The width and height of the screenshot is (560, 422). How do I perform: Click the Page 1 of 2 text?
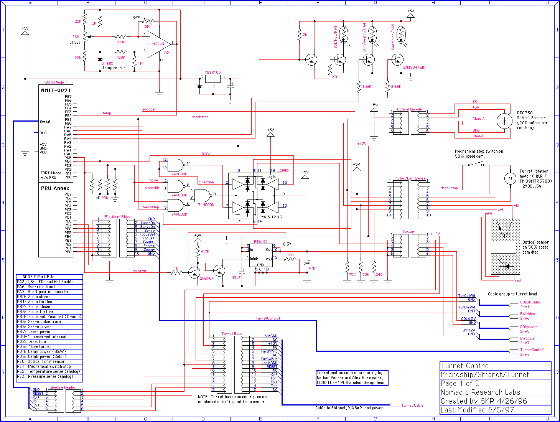click(460, 383)
